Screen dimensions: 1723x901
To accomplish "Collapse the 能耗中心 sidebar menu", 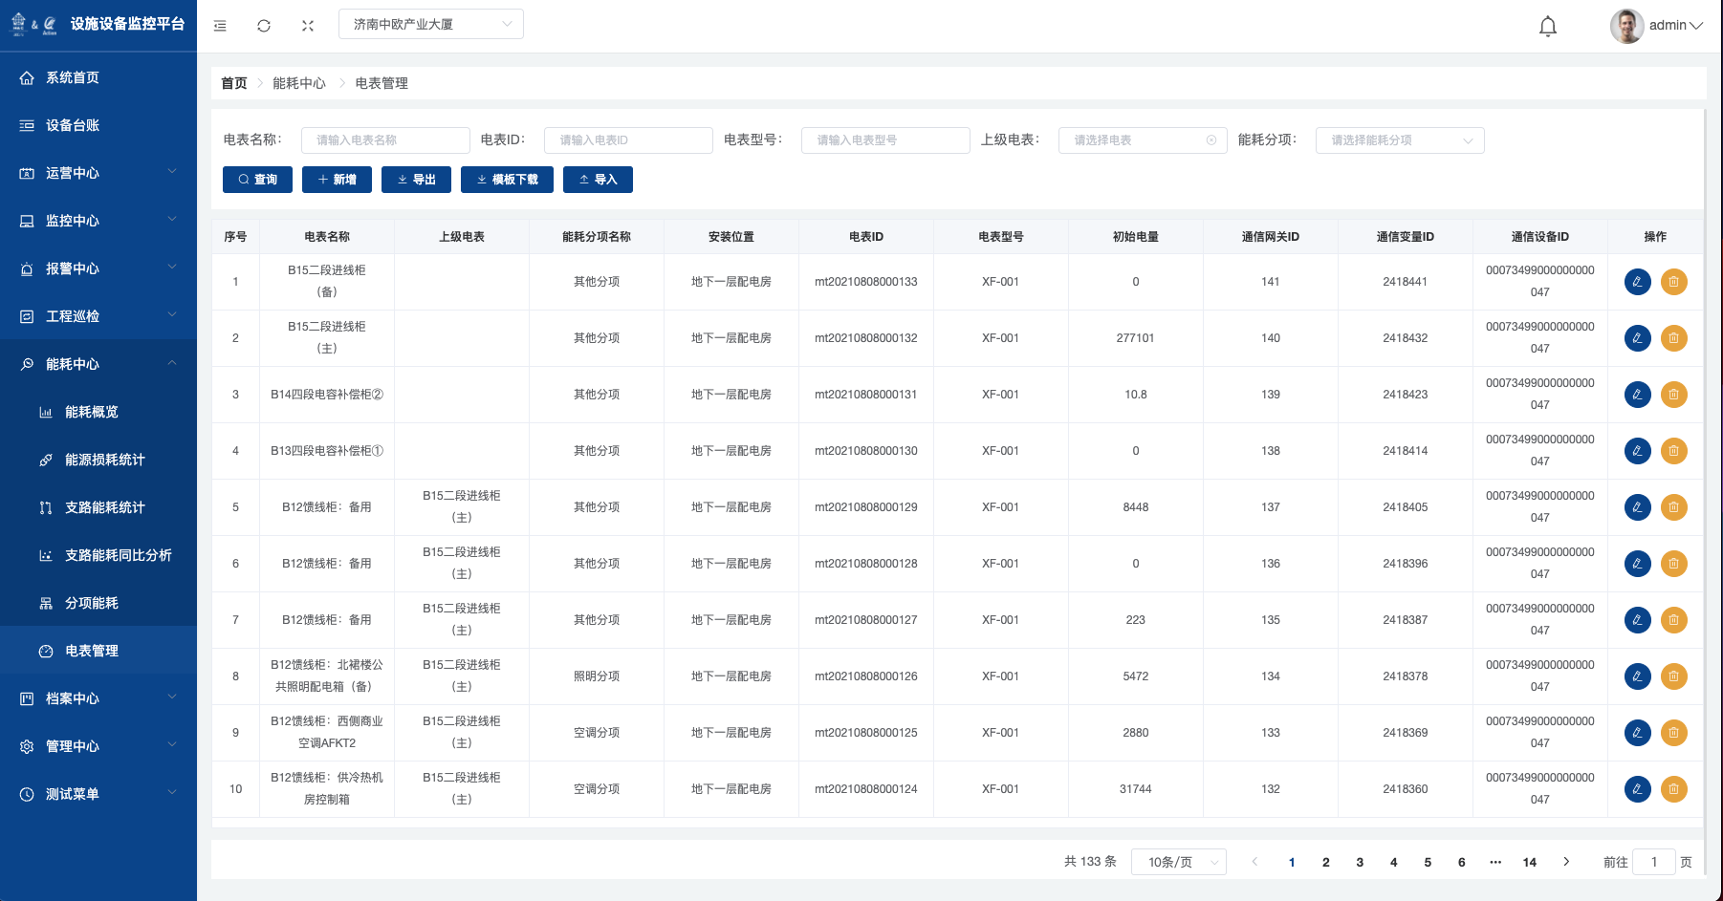I will point(98,364).
